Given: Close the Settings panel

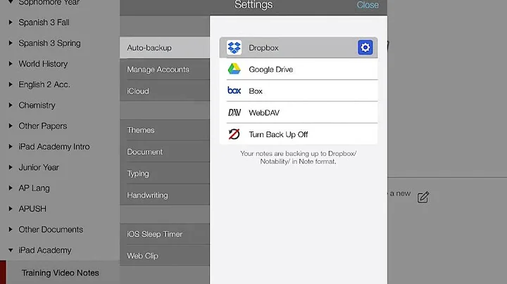Looking at the screenshot, I should pos(368,5).
